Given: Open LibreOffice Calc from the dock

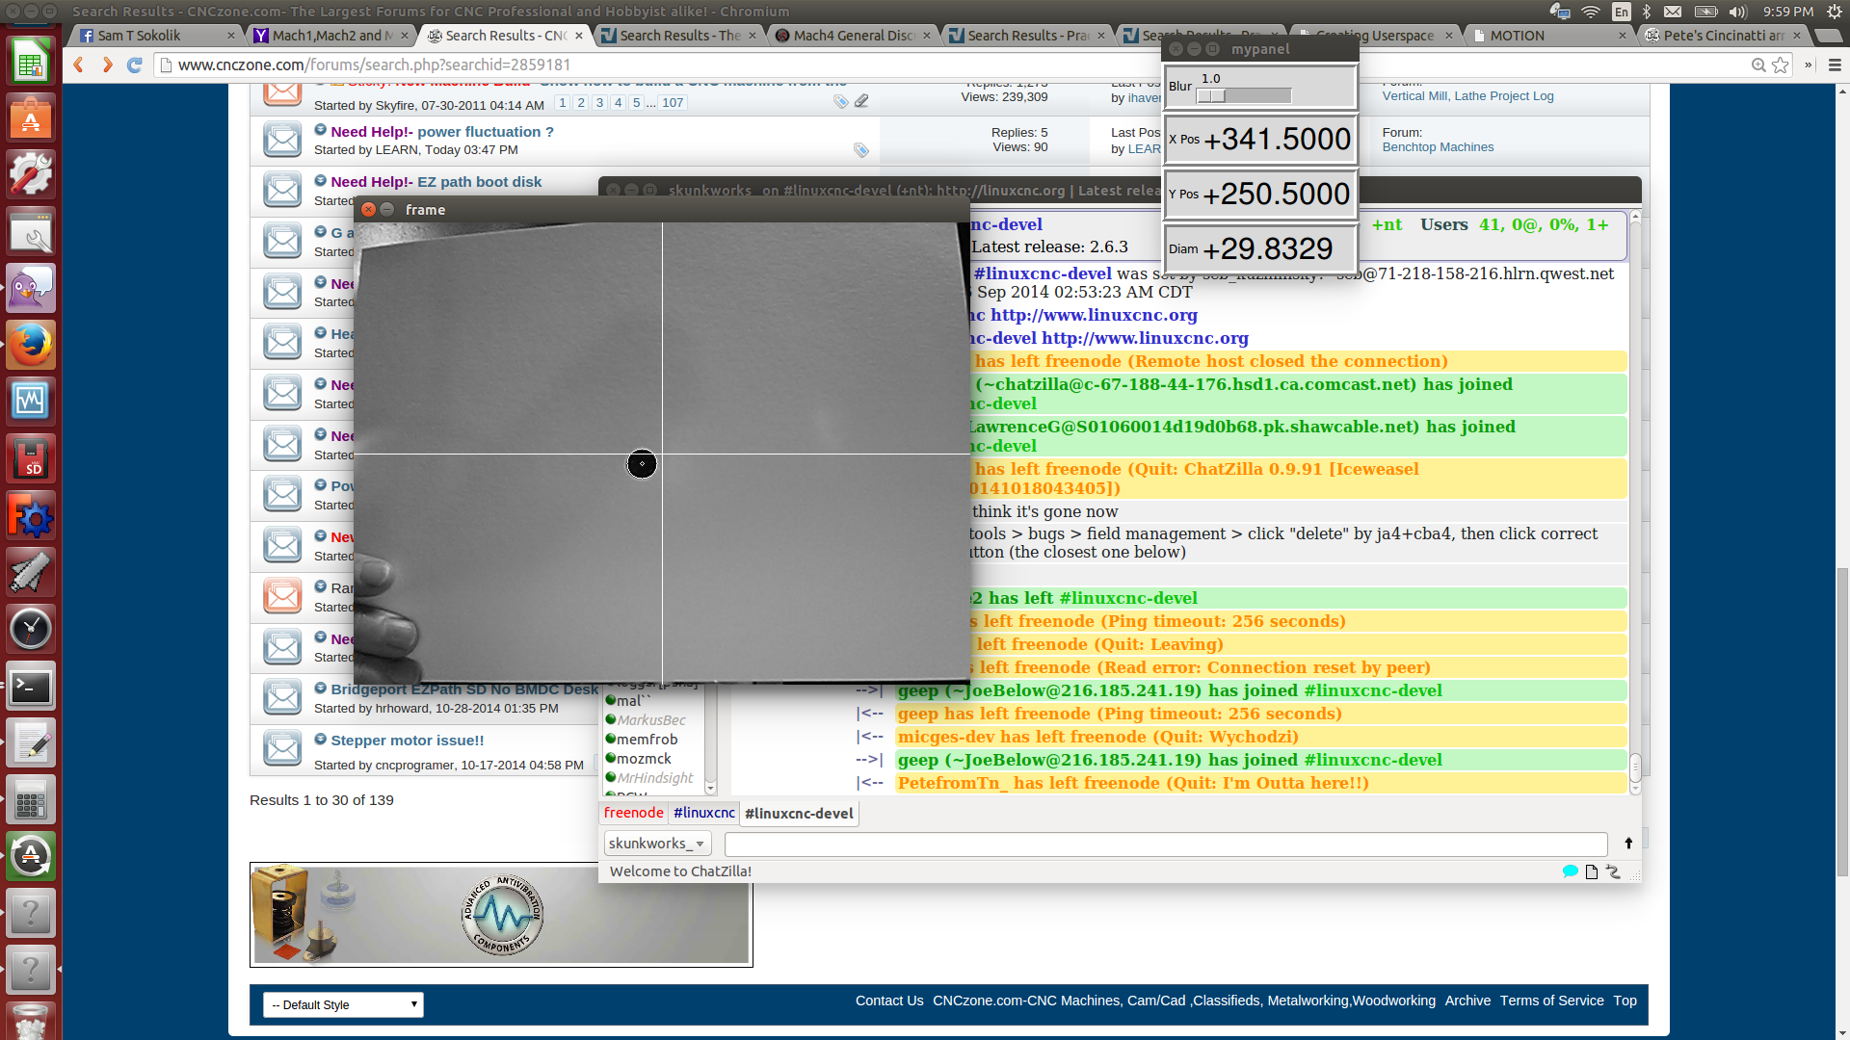Looking at the screenshot, I should tap(31, 63).
